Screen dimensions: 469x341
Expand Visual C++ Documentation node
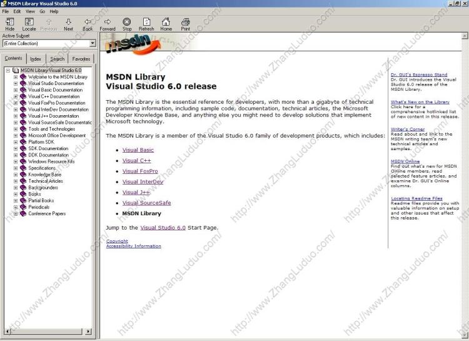point(16,96)
